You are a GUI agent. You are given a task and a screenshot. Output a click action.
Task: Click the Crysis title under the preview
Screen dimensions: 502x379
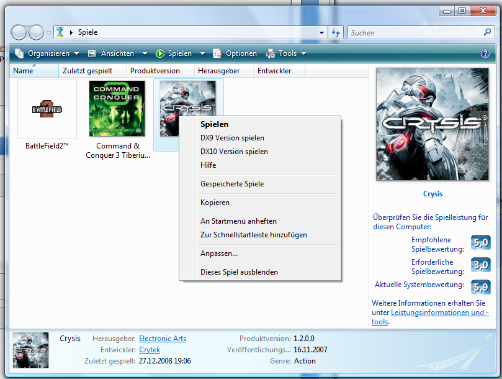pos(433,194)
